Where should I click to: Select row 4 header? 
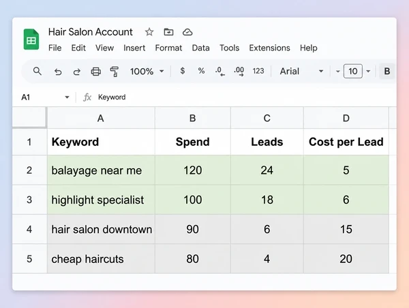click(x=30, y=229)
